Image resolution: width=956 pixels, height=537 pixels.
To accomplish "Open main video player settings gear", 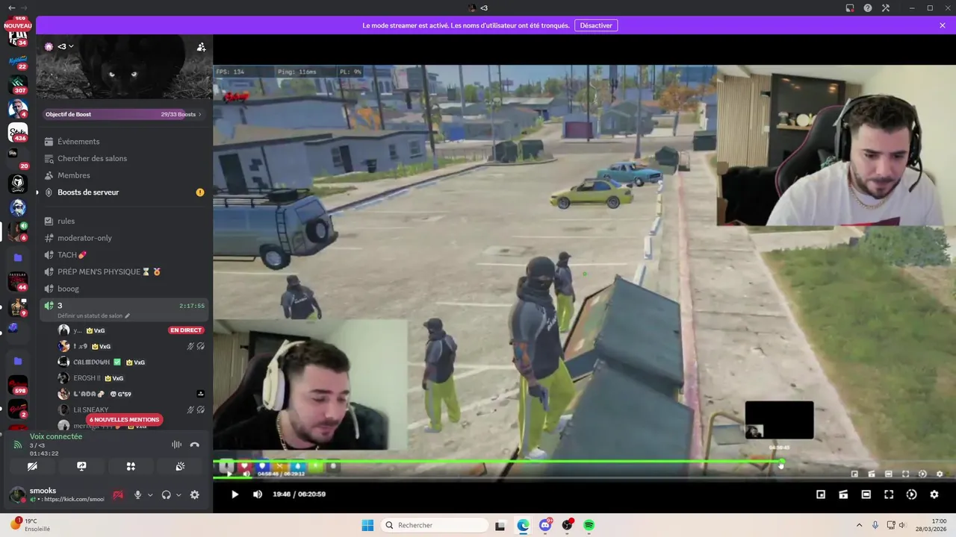I will click(934, 494).
